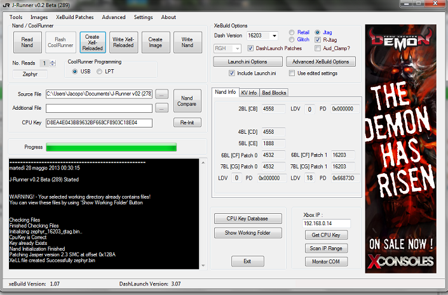Click the Exit button
The width and height of the screenshot is (448, 295).
pyautogui.click(x=247, y=261)
